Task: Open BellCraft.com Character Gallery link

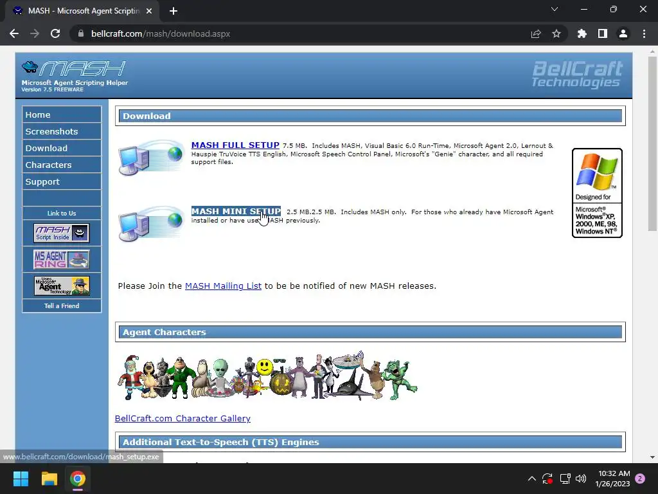Action: (182, 418)
